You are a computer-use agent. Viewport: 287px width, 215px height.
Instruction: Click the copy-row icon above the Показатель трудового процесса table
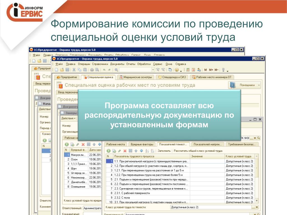click(114, 151)
